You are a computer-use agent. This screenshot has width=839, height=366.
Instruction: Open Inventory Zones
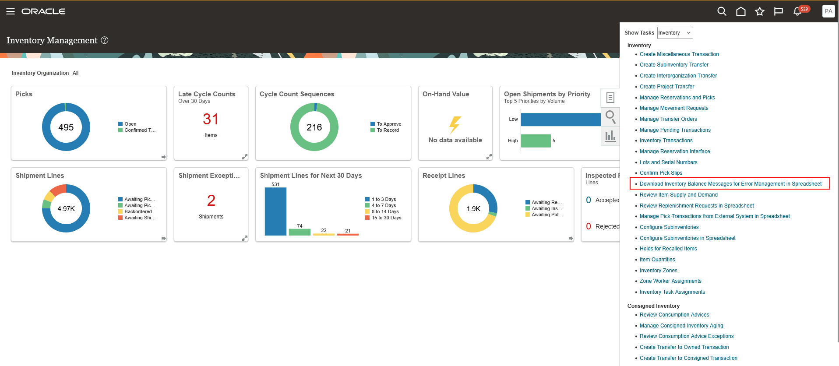(658, 271)
